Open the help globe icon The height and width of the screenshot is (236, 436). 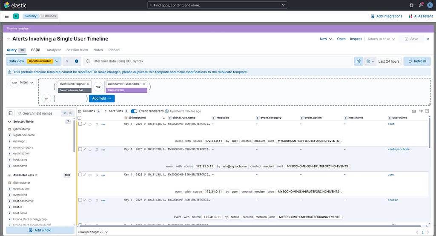pyautogui.click(x=411, y=5)
